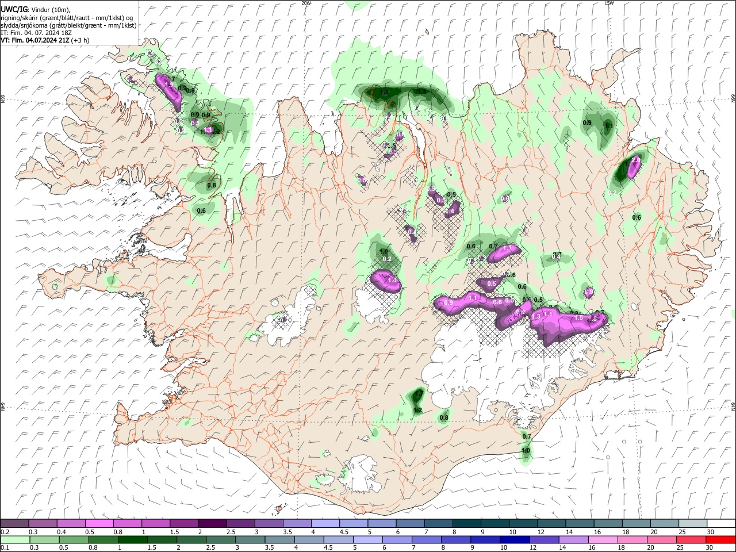Click the 'IT: Fim. 04. 07. 2024 18Z' line
Screen dimensions: 736x552
point(35,33)
